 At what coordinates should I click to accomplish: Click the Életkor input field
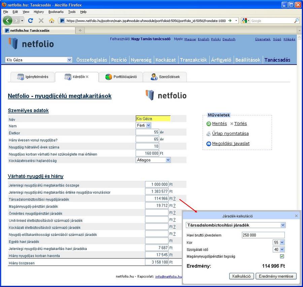pyautogui.click(x=147, y=132)
